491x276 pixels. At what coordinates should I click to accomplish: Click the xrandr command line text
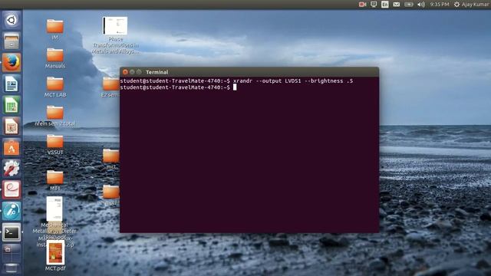pos(293,81)
